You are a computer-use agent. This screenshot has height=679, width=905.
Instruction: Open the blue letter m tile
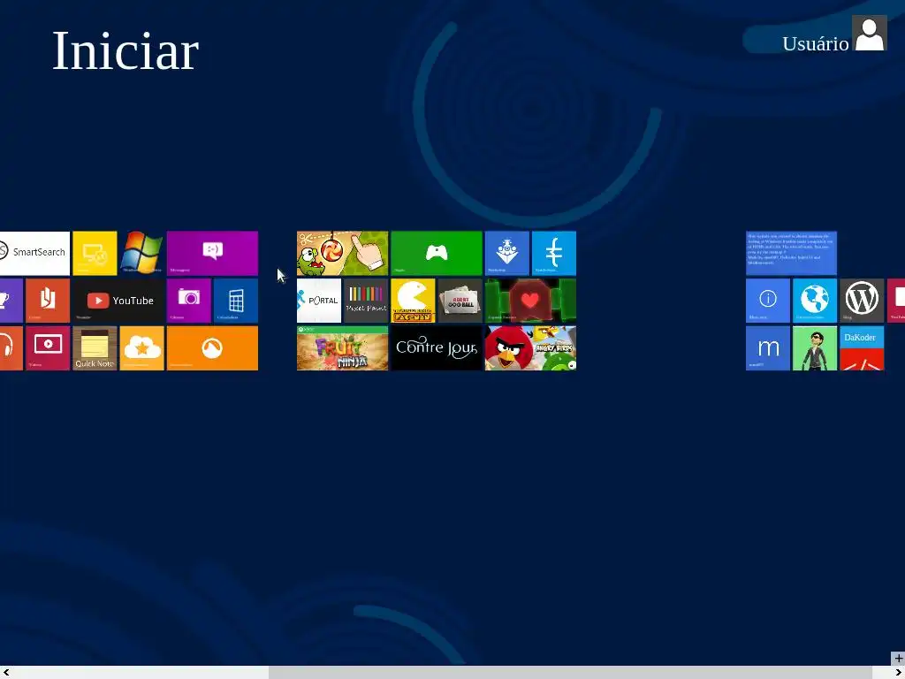(x=768, y=348)
